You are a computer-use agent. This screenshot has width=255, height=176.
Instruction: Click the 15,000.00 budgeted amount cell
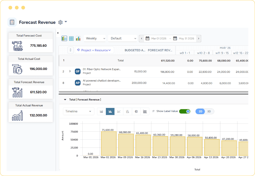[140, 72]
